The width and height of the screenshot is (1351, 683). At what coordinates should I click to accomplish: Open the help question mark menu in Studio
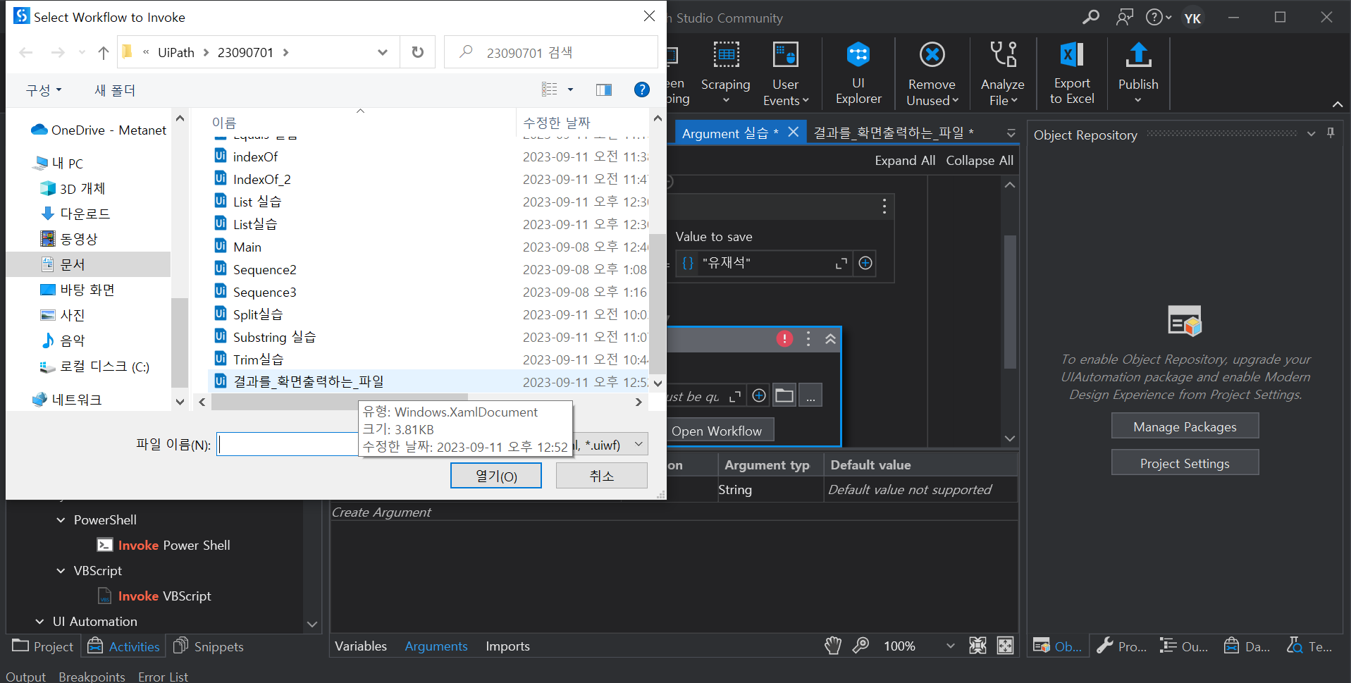1158,17
